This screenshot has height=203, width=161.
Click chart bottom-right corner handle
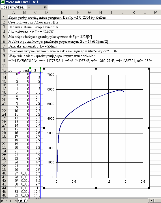(149, 188)
